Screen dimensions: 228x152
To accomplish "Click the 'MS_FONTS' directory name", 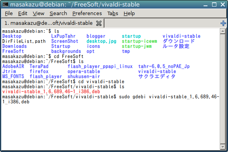I will tap(13, 76).
